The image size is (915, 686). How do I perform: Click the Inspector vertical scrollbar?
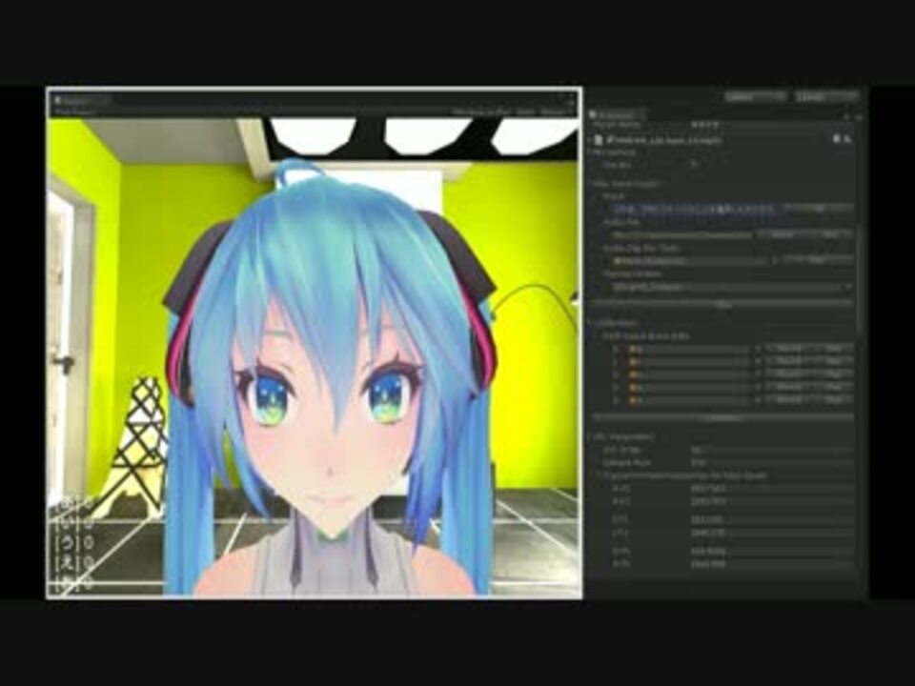[x=860, y=280]
